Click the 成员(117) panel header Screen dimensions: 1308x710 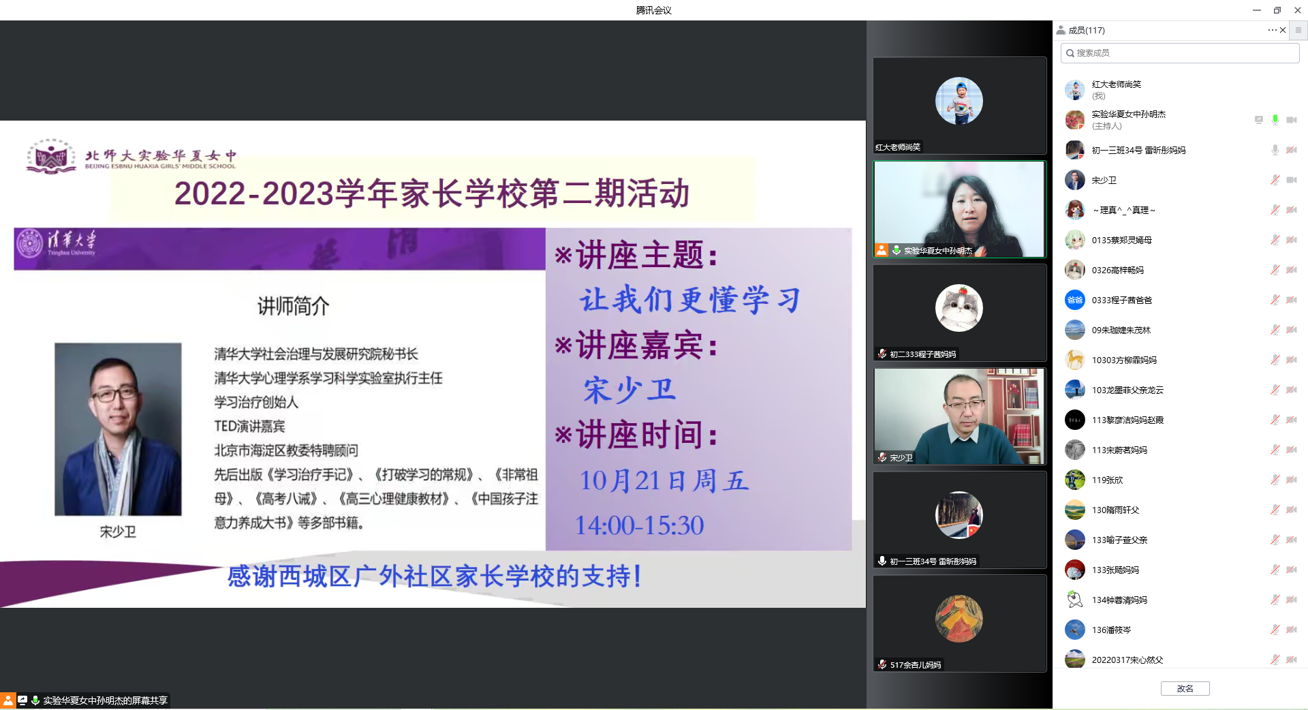[1087, 30]
